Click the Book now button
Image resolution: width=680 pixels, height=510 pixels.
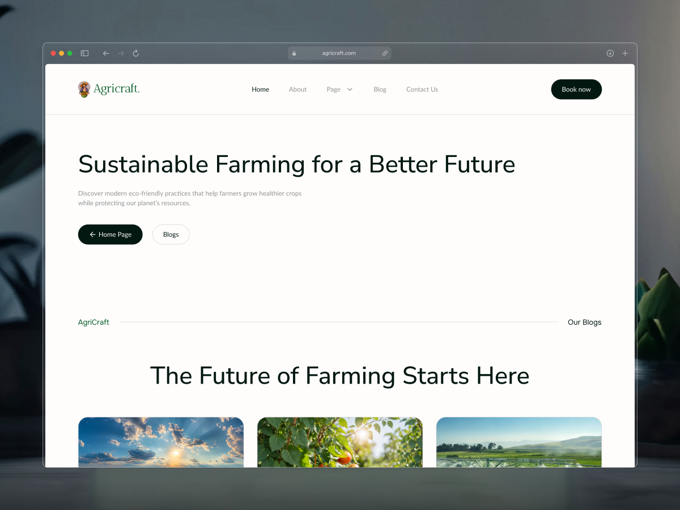(x=576, y=89)
